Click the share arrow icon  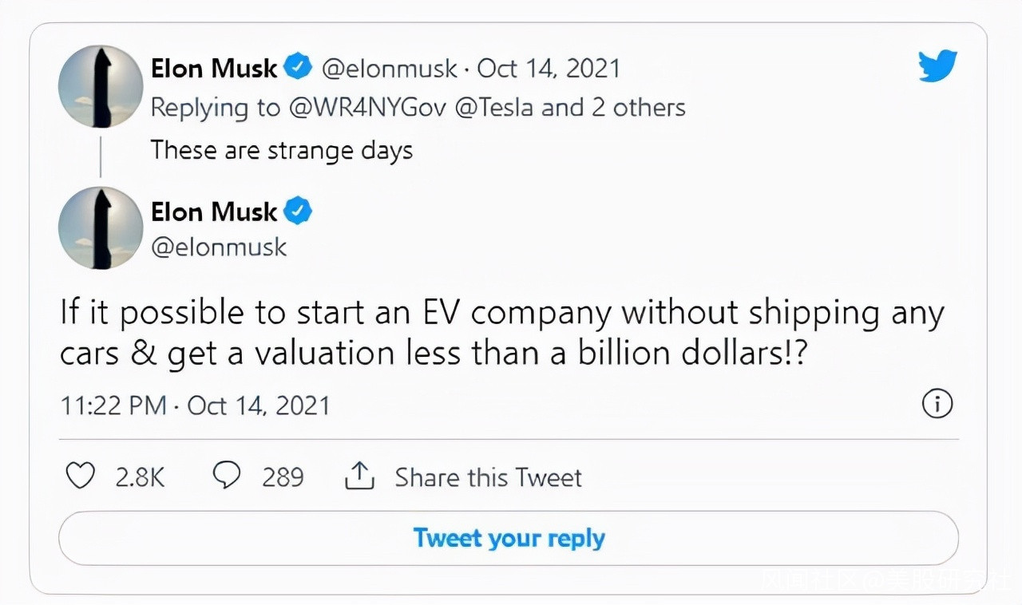tap(359, 476)
